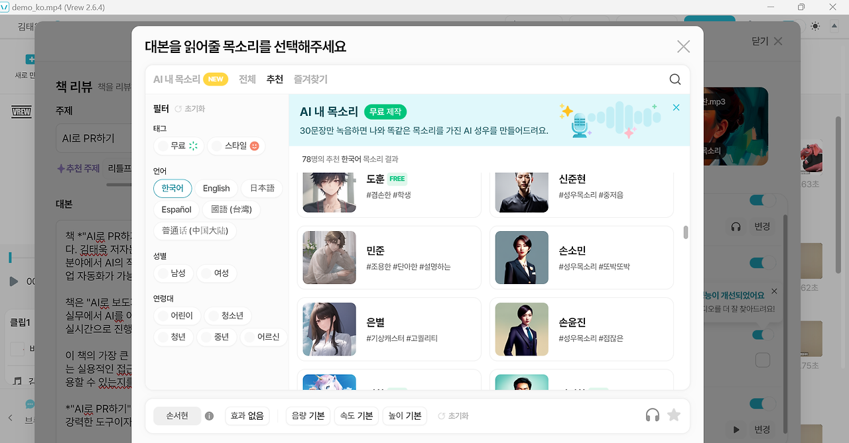Play the video in background editor
Viewport: 849px width, 443px height.
[x=14, y=281]
